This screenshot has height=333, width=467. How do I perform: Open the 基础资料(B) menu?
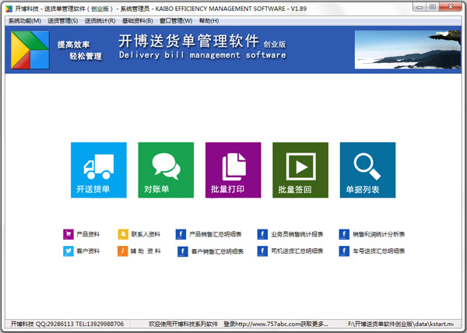click(x=139, y=21)
